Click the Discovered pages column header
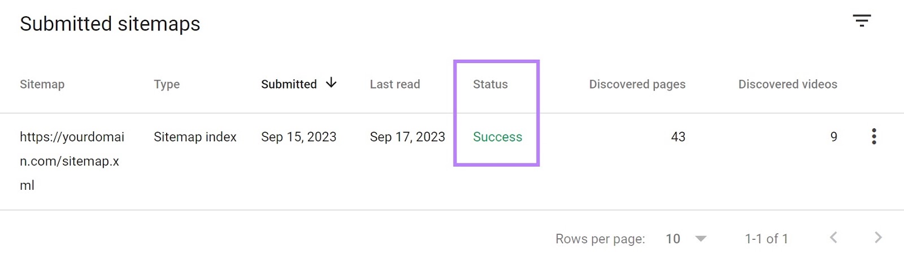Screen dimensions: 904x259 coord(637,84)
